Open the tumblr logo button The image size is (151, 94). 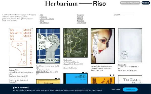point(146,3)
